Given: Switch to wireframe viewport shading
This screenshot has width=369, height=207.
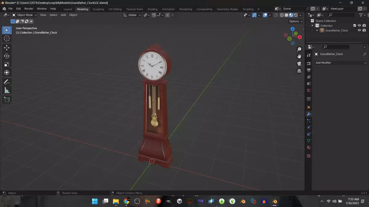Looking at the screenshot, I should click(x=282, y=15).
